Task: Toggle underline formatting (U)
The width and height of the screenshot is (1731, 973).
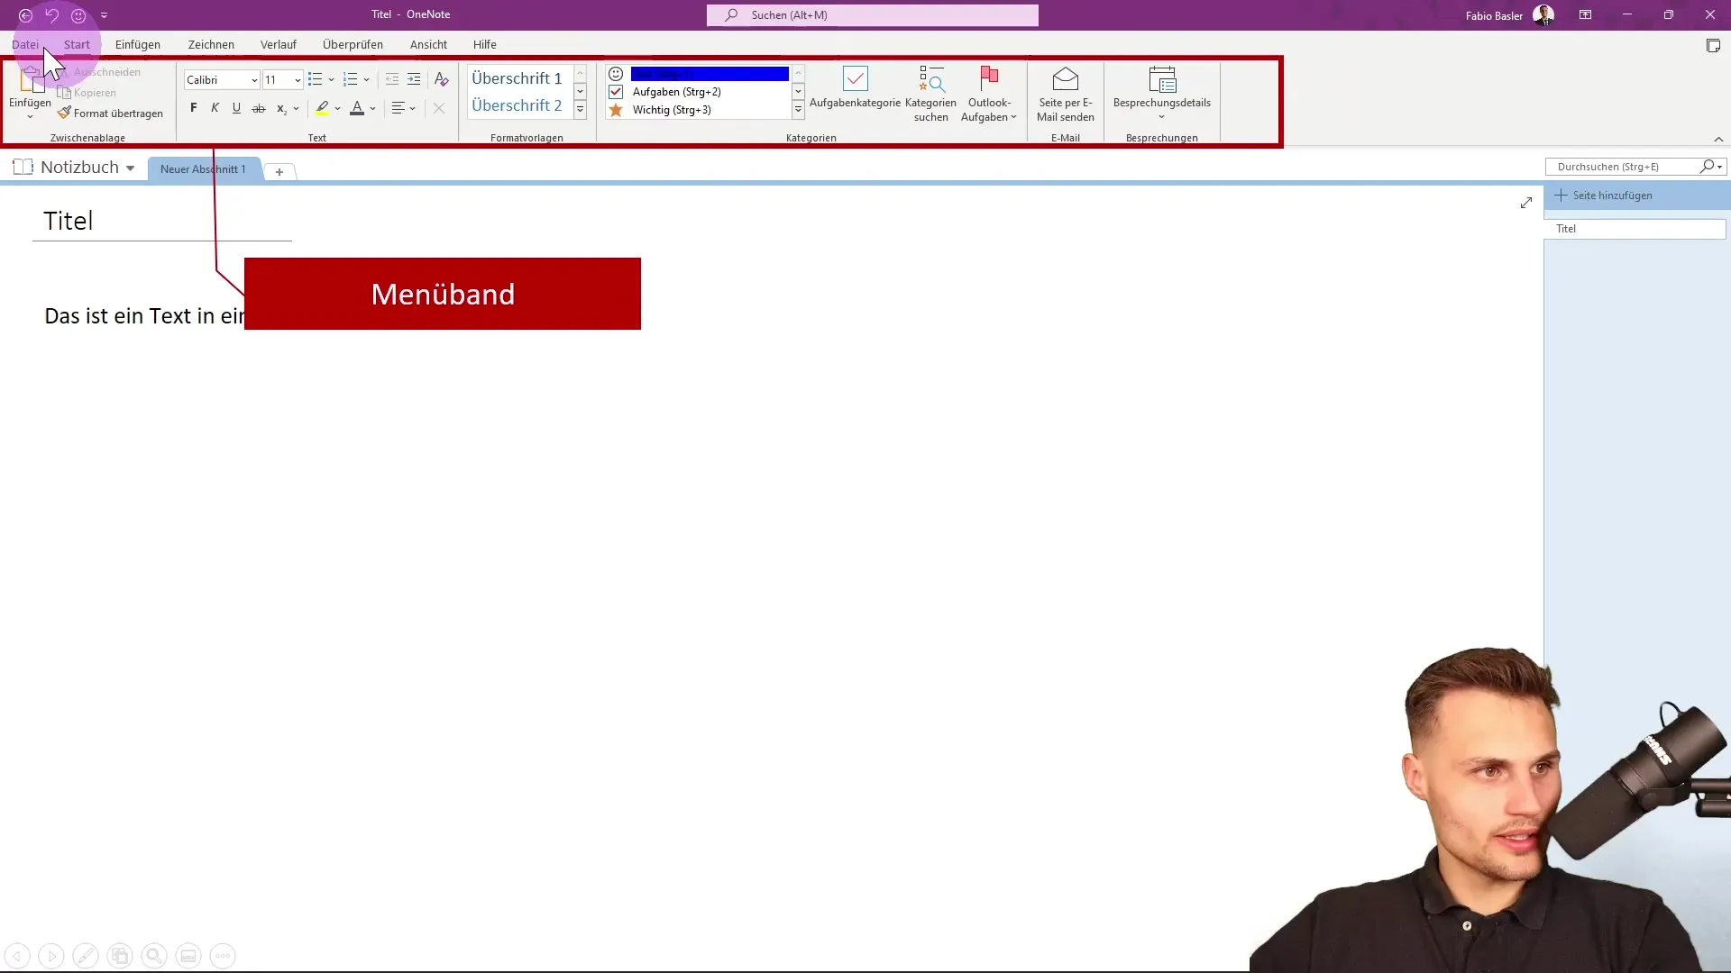Action: (x=236, y=108)
